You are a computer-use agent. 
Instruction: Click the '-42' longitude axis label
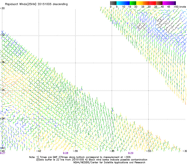point(39,151)
